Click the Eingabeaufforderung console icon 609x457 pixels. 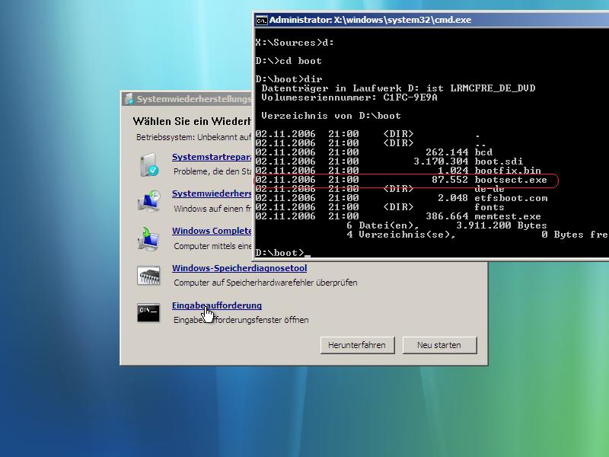[x=148, y=312]
